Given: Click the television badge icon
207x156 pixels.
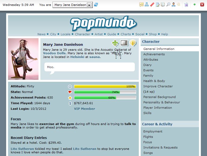Looking at the screenshot, I should click(124, 43).
